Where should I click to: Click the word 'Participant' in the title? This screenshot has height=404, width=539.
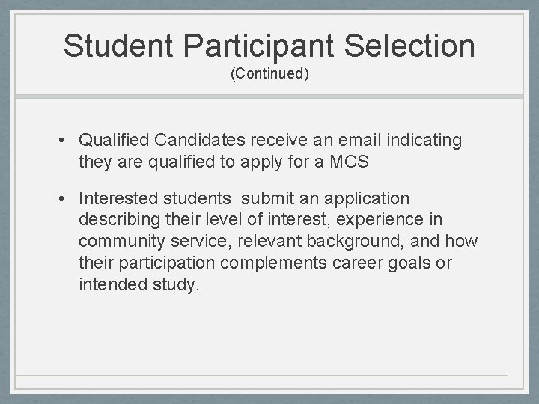pos(259,45)
